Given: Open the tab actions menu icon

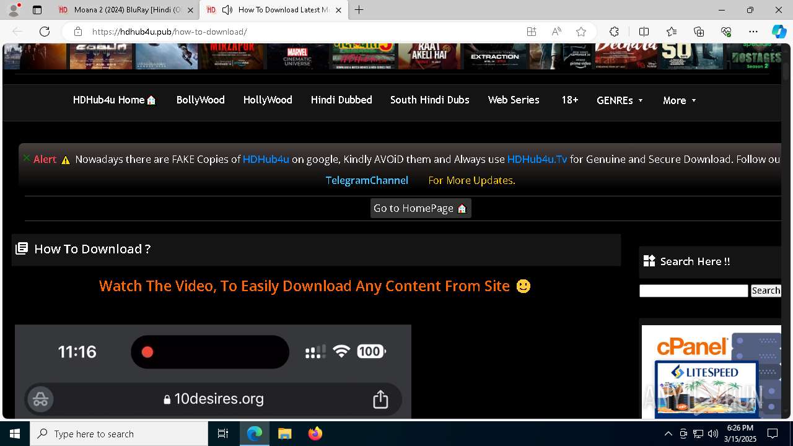Looking at the screenshot, I should [x=37, y=10].
